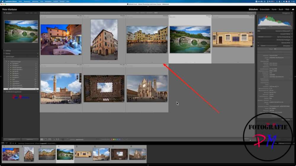296x166 pixels.
Task: Apply the blue color label
Action: click(x=118, y=139)
